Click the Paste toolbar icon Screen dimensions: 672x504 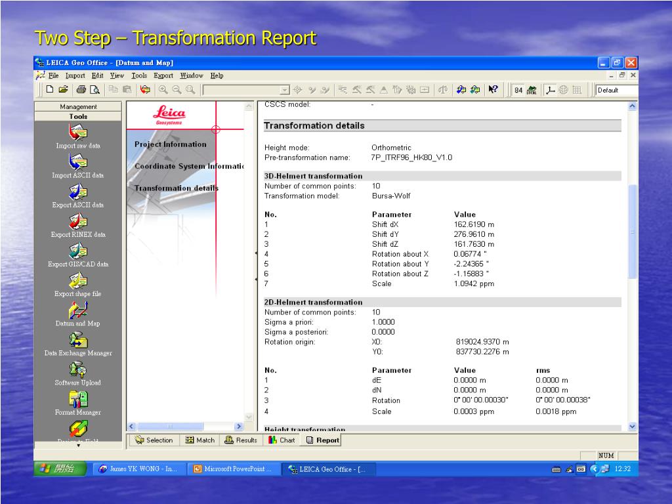point(127,89)
